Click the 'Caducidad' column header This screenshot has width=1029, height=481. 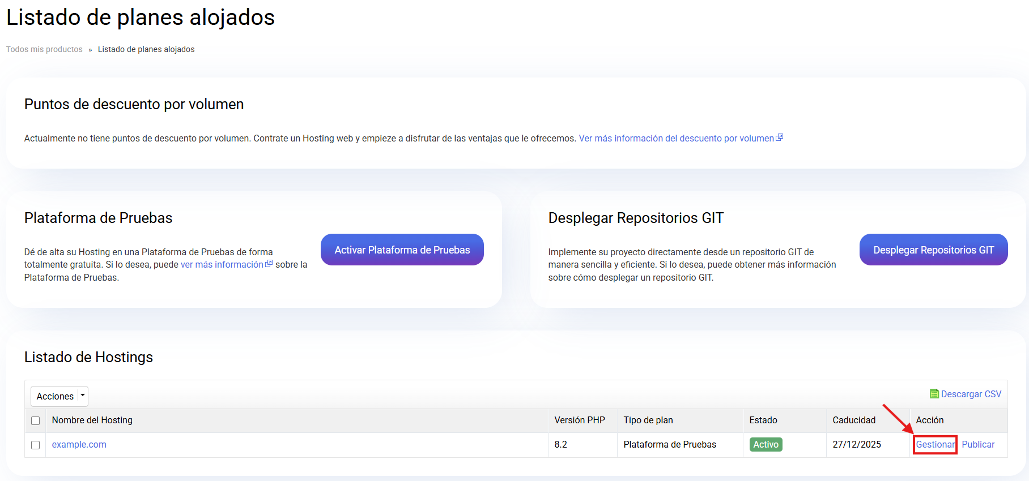coord(854,420)
